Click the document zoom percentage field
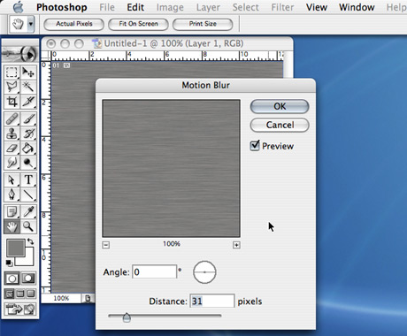407x336 pixels. (x=61, y=298)
